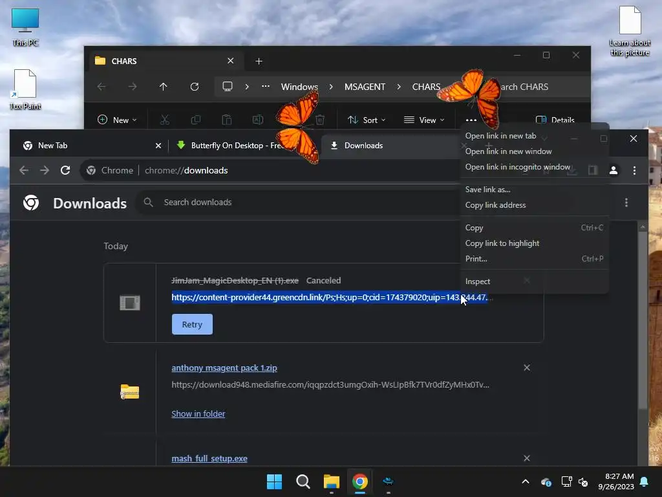Reload the Chrome downloads page
Image resolution: width=662 pixels, height=497 pixels.
[x=65, y=170]
